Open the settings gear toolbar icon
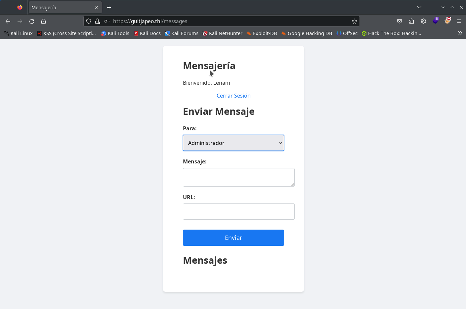The width and height of the screenshot is (466, 309). click(423, 21)
